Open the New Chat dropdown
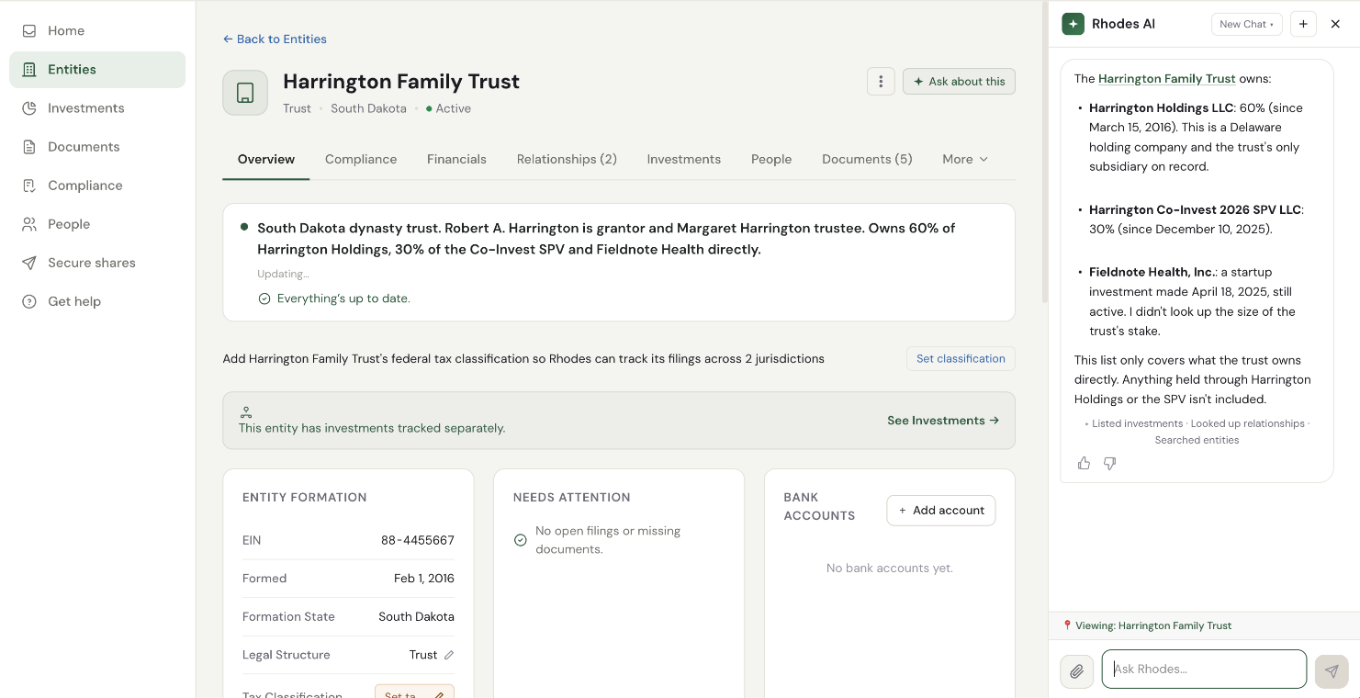Screen dimensions: 1360x698 (1246, 24)
